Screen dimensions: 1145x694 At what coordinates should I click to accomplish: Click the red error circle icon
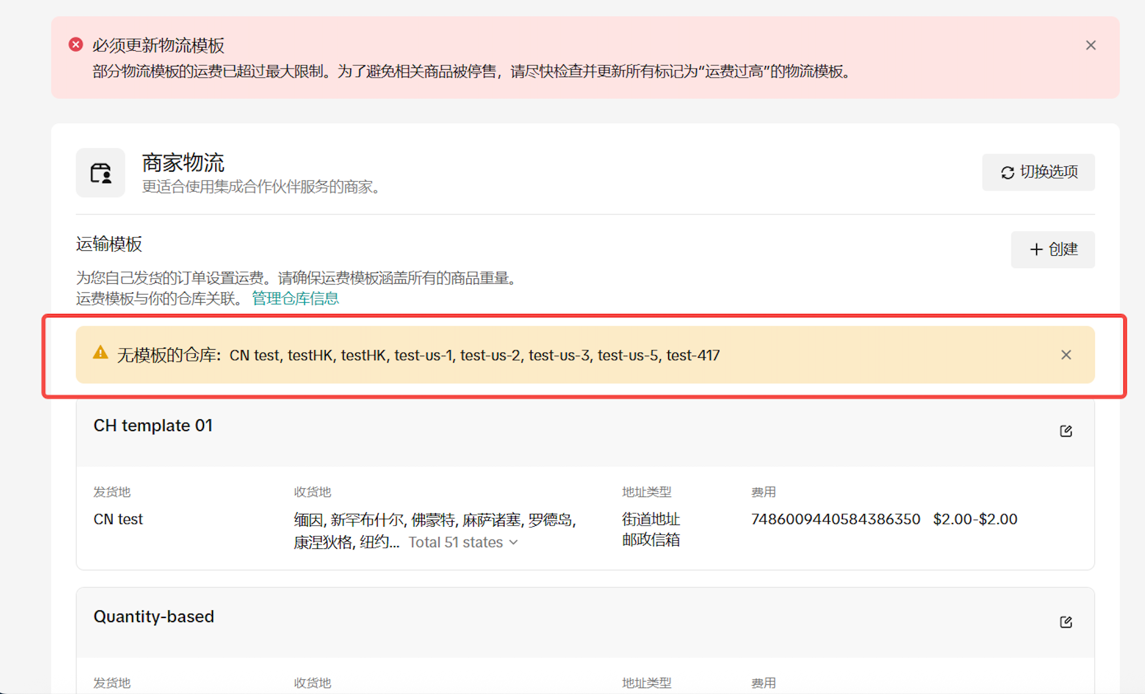76,45
